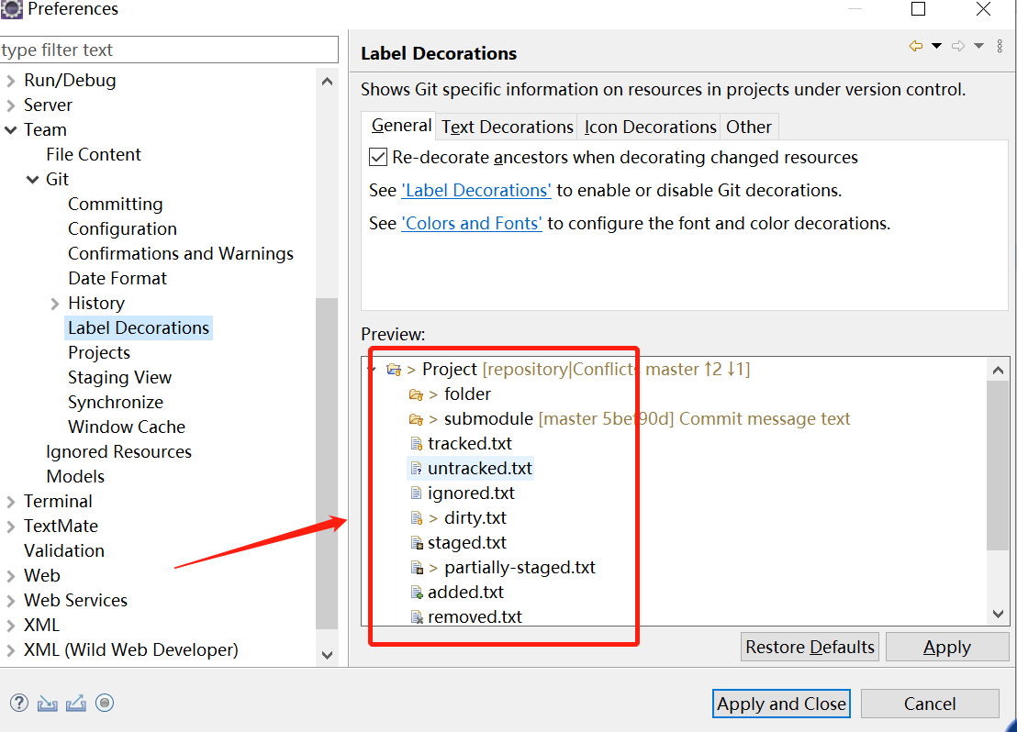The height and width of the screenshot is (732, 1017).
Task: Switch to the Icon Decorations tab
Action: click(x=650, y=127)
